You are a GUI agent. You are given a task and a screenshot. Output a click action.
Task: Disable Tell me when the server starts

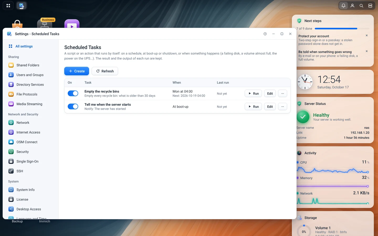(x=73, y=106)
